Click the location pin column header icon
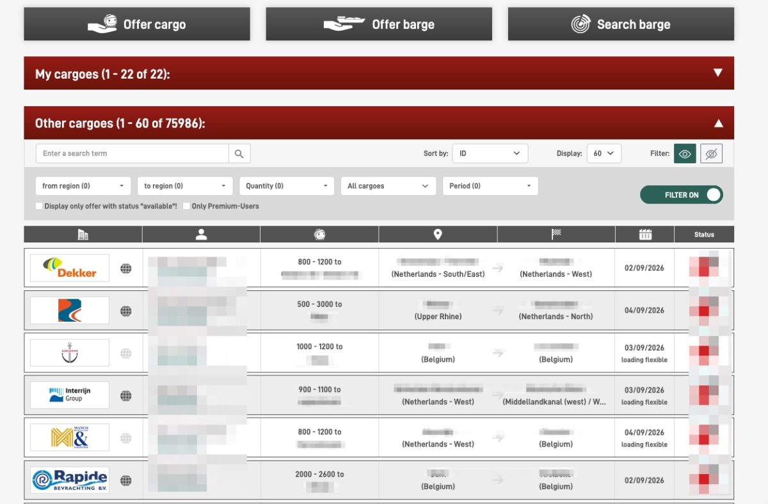The image size is (768, 504). (x=438, y=235)
